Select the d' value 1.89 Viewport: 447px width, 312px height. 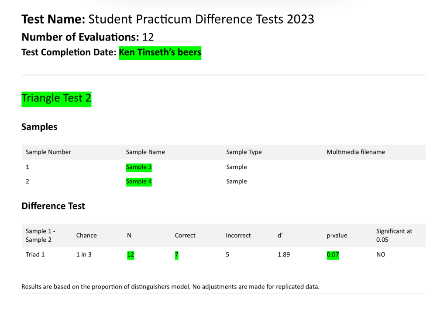coord(284,254)
